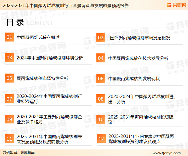
Task: Click the orange 05 number badge
Action: click(x=9, y=78)
